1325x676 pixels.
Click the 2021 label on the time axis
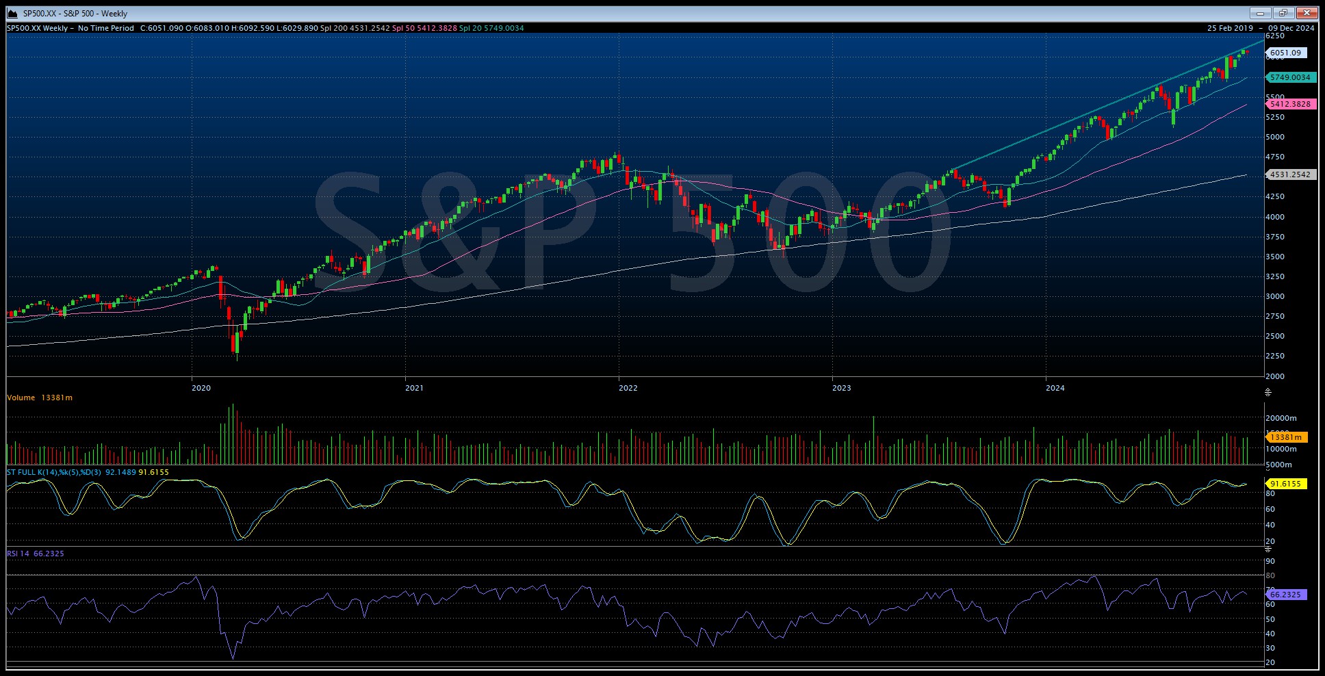pyautogui.click(x=415, y=387)
